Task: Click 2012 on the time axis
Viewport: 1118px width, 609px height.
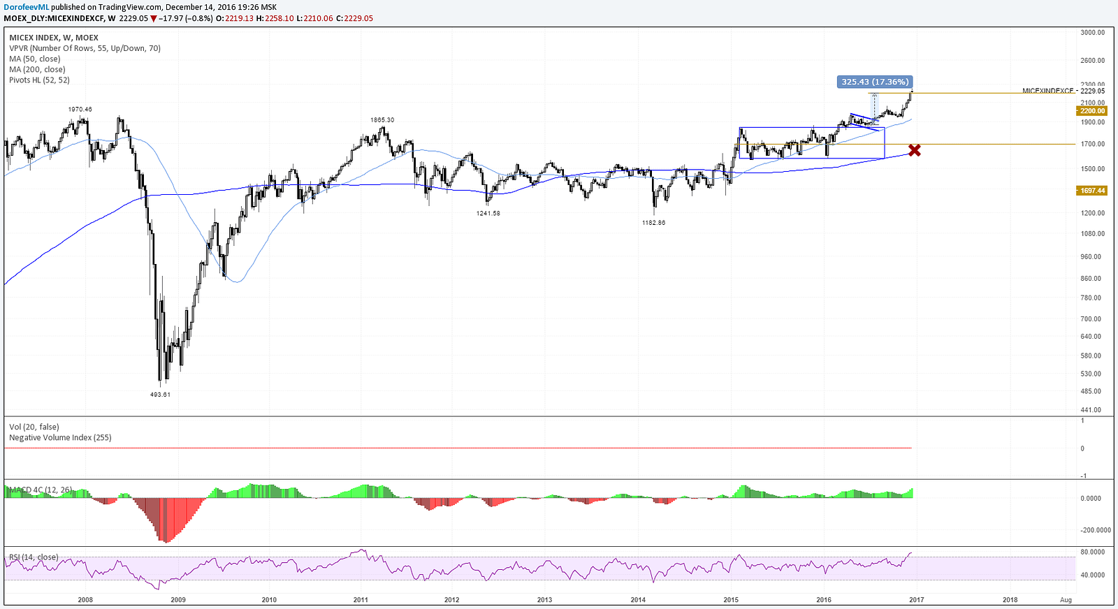Action: click(452, 600)
